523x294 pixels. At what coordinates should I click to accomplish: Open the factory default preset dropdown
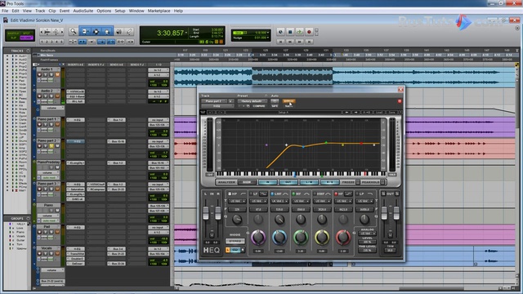pos(252,101)
